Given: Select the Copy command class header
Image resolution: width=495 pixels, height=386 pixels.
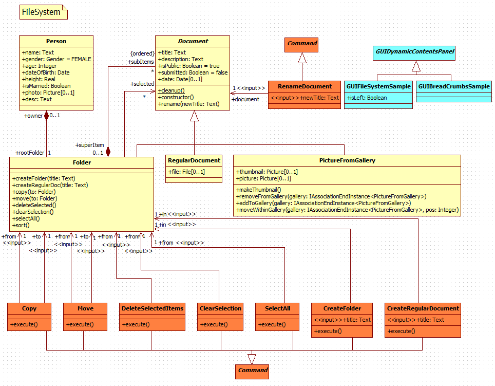Looking at the screenshot, I should pyautogui.click(x=29, y=308).
